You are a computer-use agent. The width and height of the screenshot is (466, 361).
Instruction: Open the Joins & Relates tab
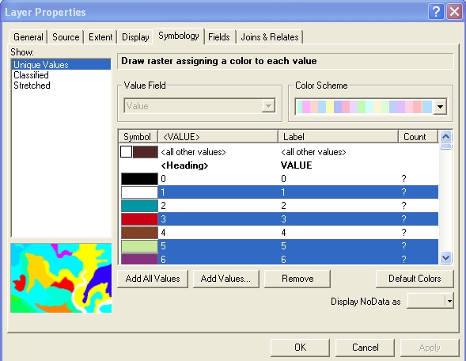tap(270, 37)
